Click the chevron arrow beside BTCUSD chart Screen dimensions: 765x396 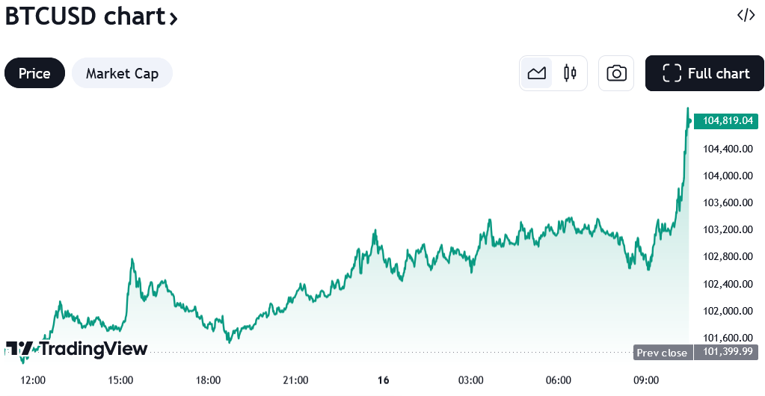(x=173, y=19)
